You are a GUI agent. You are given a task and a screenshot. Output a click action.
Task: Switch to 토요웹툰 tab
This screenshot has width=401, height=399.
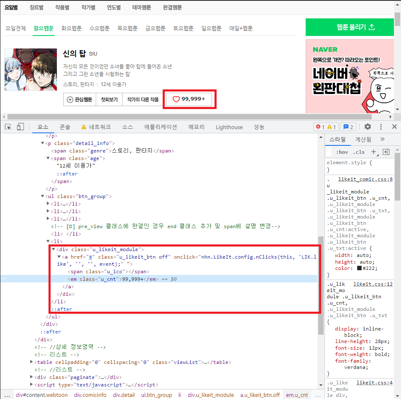pos(184,28)
